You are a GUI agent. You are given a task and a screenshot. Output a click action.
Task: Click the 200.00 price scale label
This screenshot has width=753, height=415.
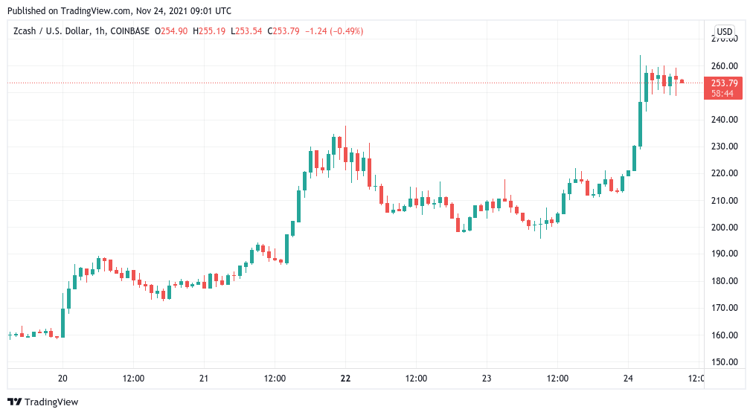(722, 228)
